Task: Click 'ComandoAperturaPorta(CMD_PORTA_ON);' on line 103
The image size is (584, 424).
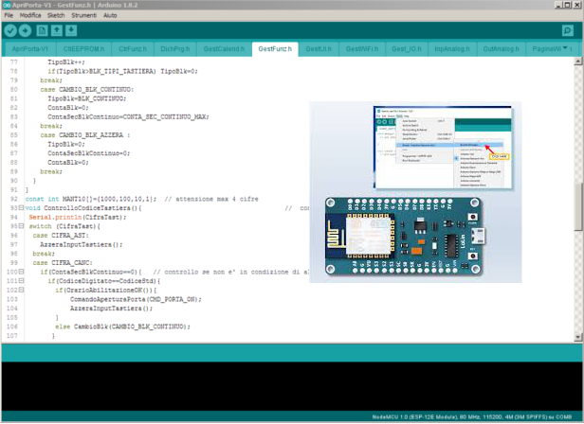Action: tap(136, 299)
